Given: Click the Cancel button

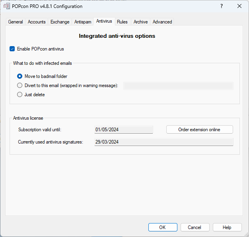Looking at the screenshot, I should coord(195,227).
